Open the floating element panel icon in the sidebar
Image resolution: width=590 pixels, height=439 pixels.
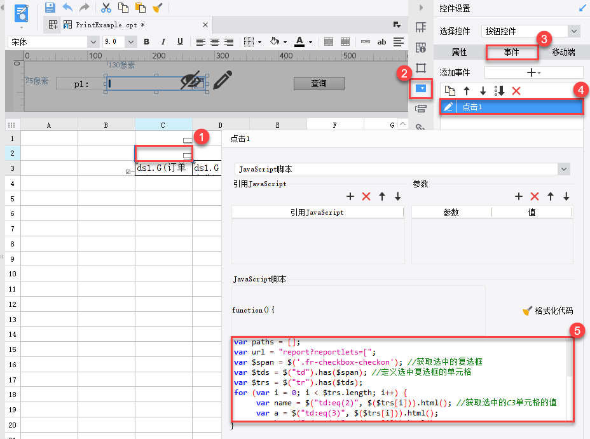421,68
